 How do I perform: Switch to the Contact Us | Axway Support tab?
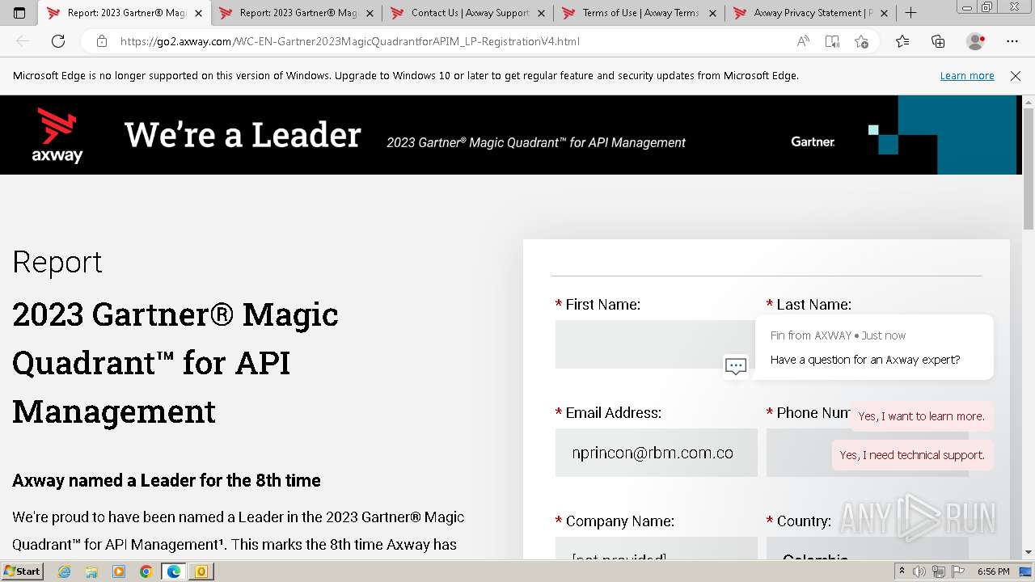click(x=469, y=13)
